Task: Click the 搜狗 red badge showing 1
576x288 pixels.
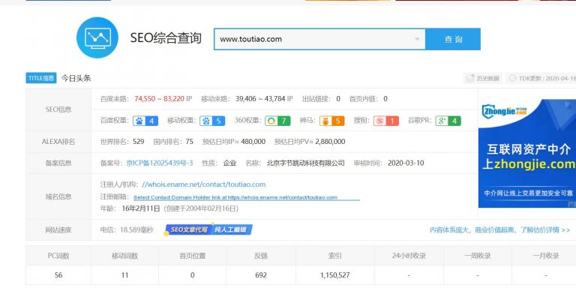Action: (386, 121)
